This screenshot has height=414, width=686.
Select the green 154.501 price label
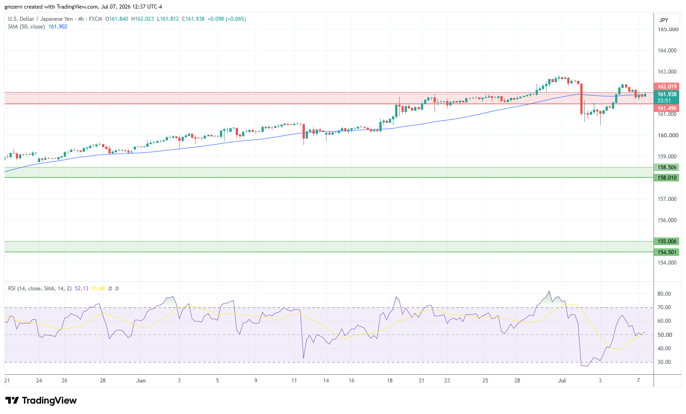[x=667, y=252]
